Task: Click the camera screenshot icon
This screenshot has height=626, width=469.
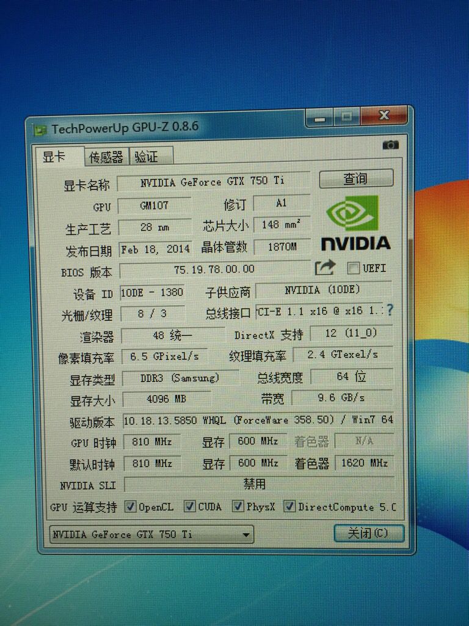Action: pos(390,145)
